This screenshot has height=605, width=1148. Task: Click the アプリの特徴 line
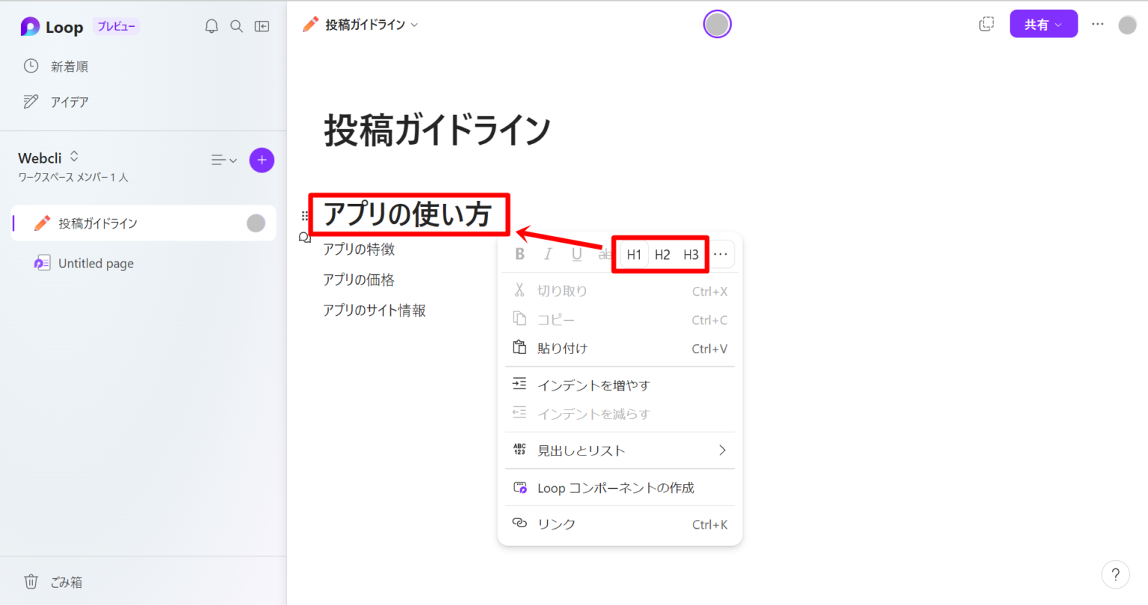tap(359, 249)
